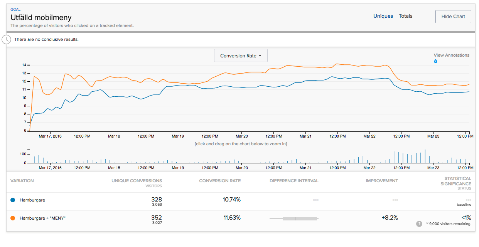The height and width of the screenshot is (247, 479).
Task: Click the 3,053 visitors count
Action: [x=157, y=205]
